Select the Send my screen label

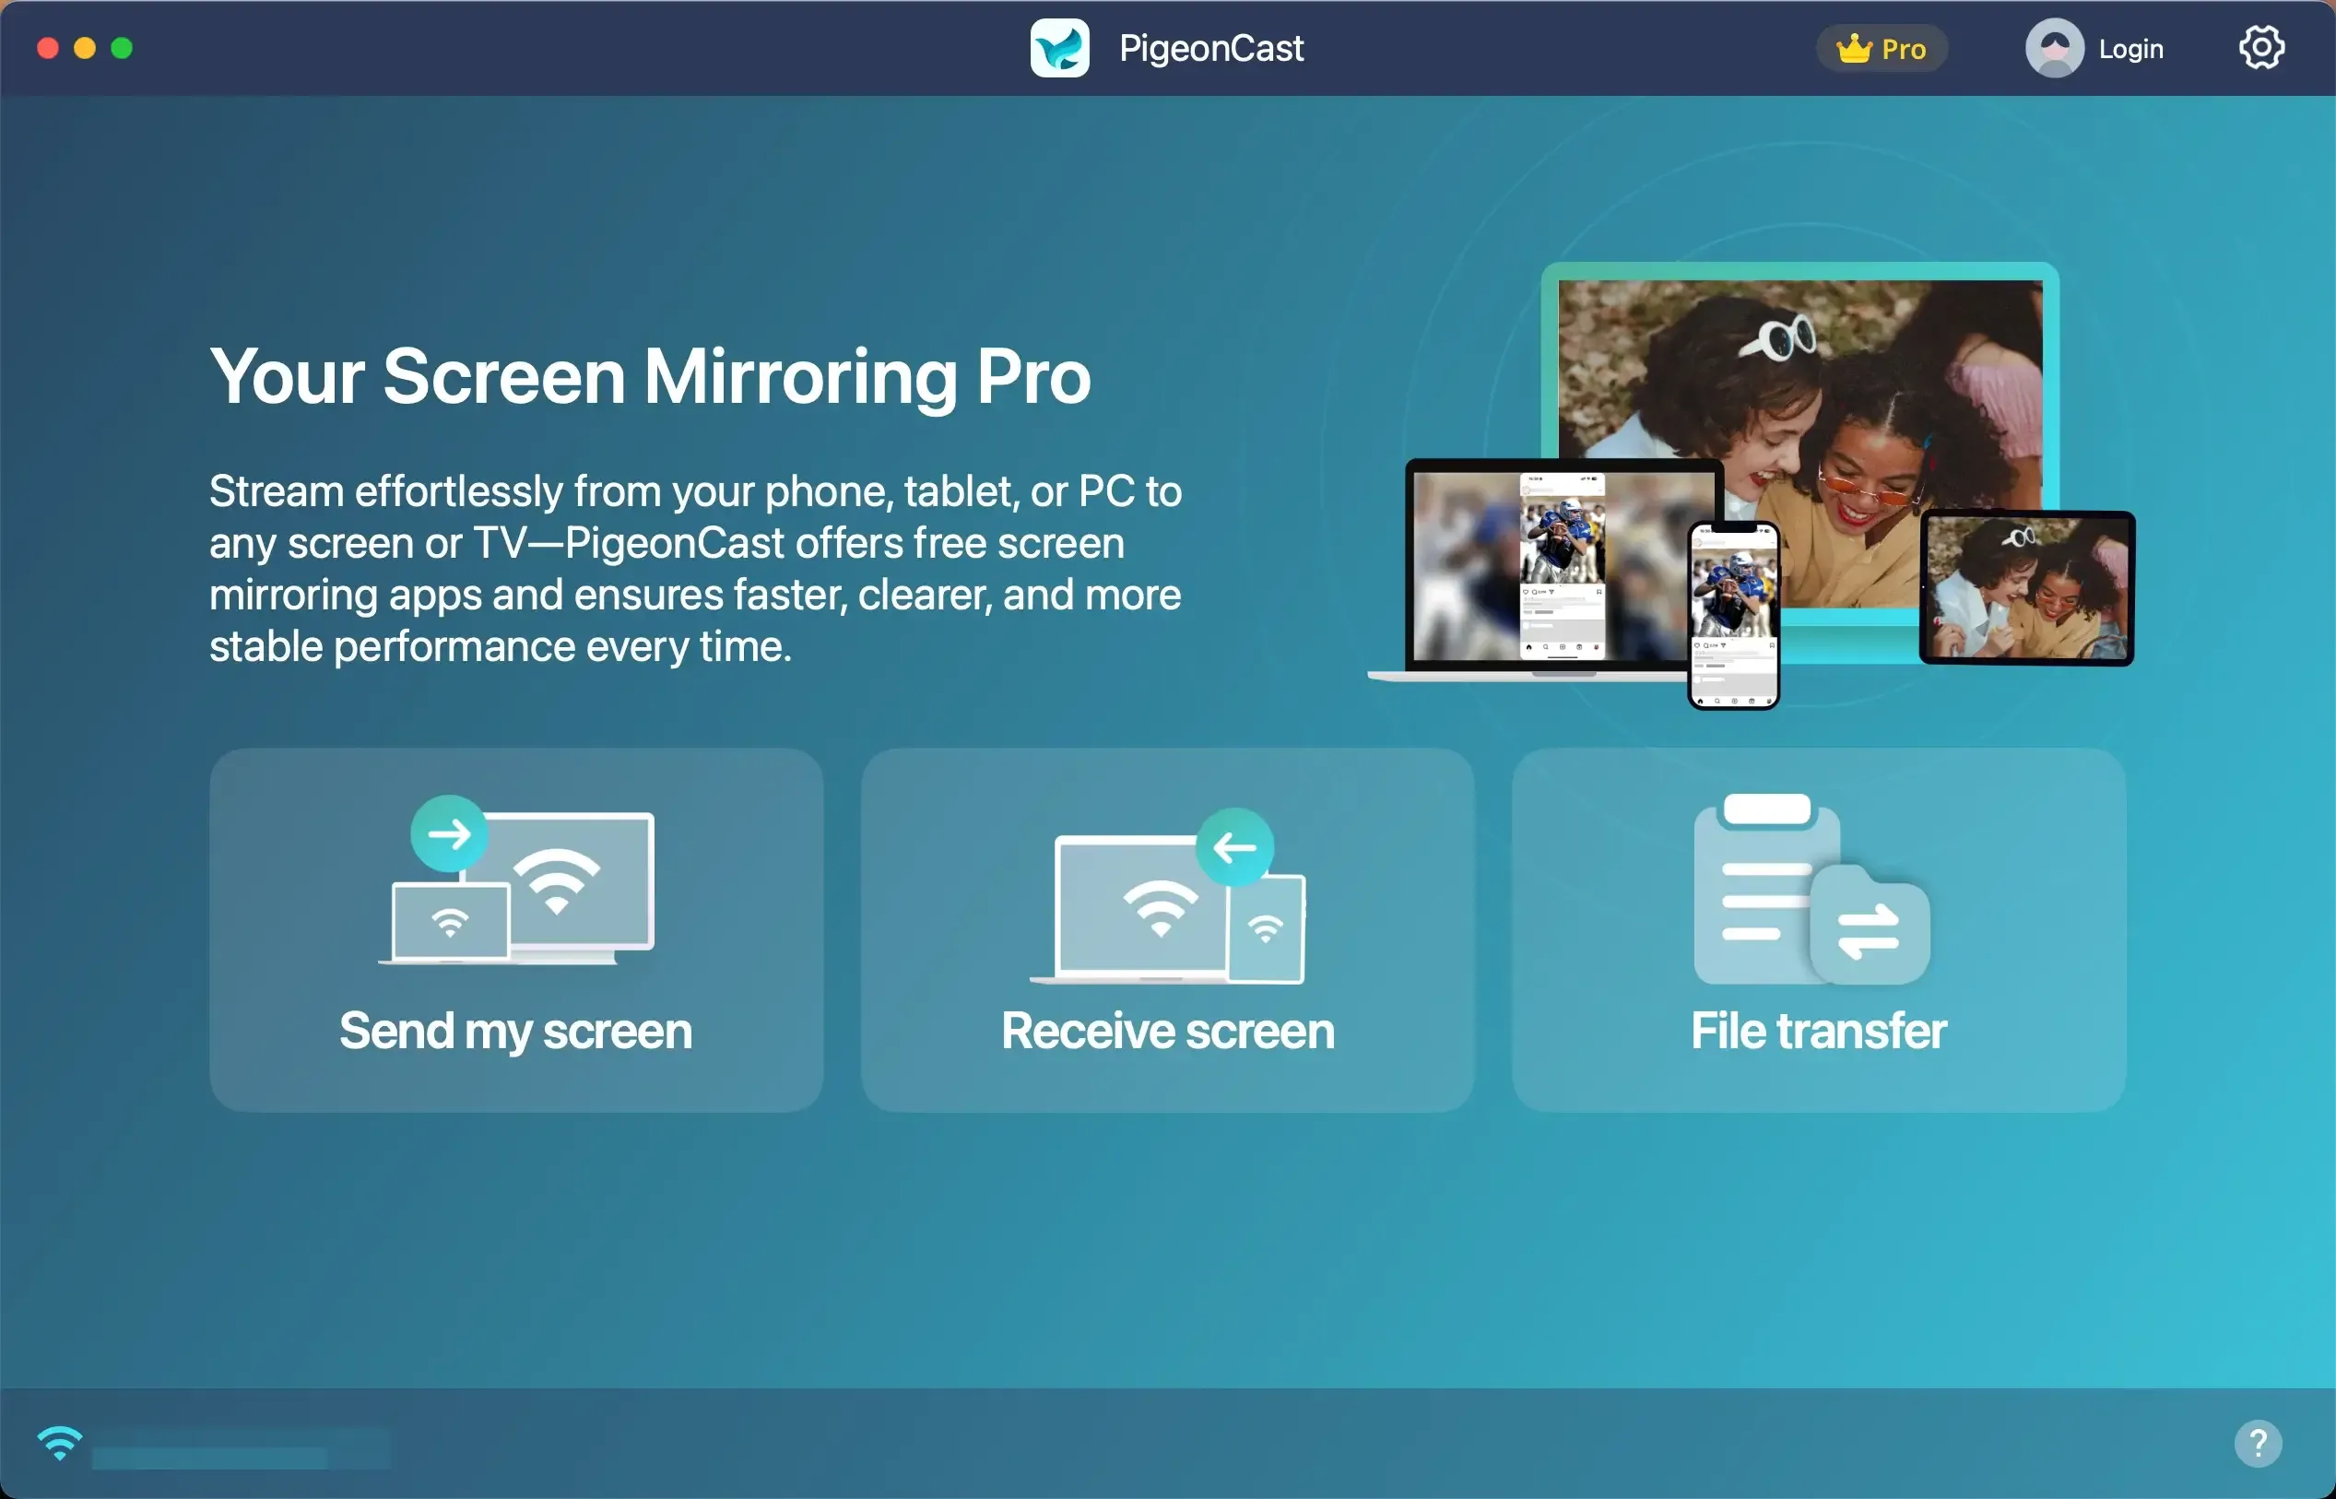(516, 1031)
